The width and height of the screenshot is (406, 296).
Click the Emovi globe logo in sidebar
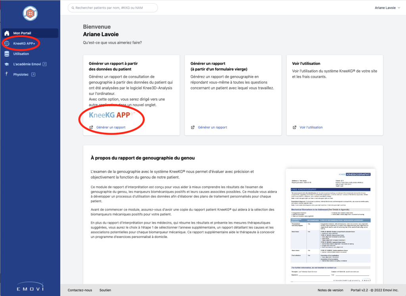[x=30, y=13]
